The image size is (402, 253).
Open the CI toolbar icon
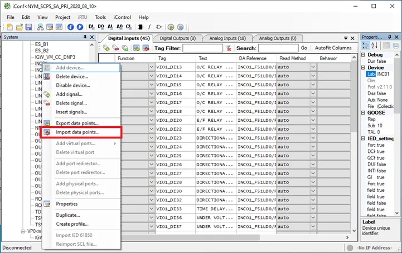(128, 27)
